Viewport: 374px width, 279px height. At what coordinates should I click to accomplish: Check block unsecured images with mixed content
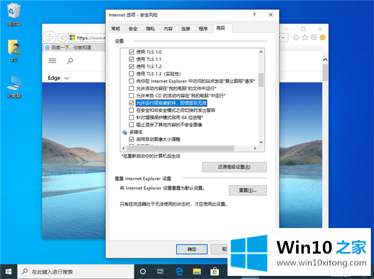pos(132,125)
